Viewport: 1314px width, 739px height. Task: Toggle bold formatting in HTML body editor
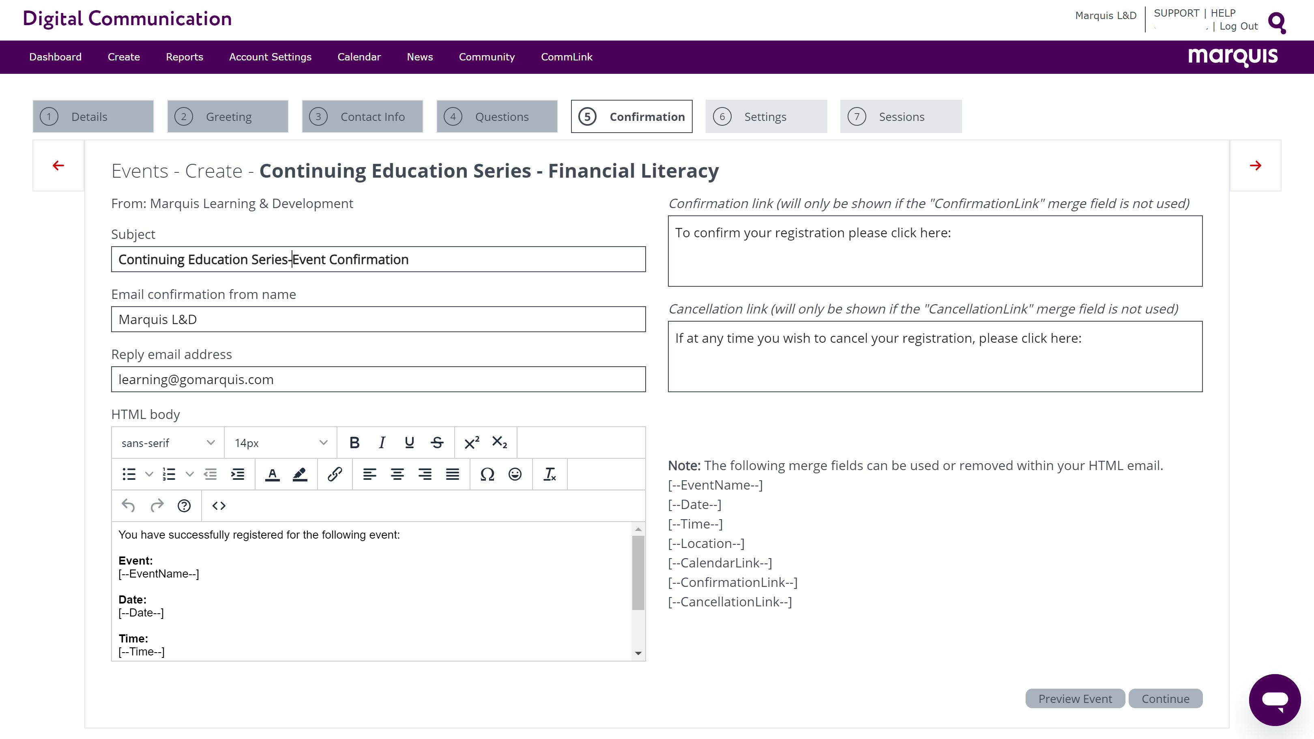(x=354, y=443)
